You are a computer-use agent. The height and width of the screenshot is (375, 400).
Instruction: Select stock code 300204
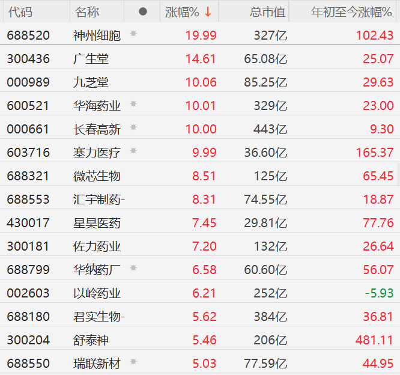[x=28, y=340]
